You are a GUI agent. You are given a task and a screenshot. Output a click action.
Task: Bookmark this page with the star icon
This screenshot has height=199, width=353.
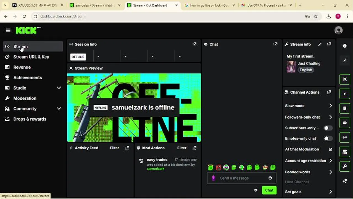pos(316,17)
